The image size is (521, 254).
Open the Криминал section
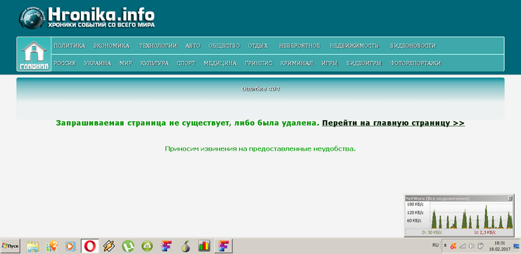(x=296, y=63)
